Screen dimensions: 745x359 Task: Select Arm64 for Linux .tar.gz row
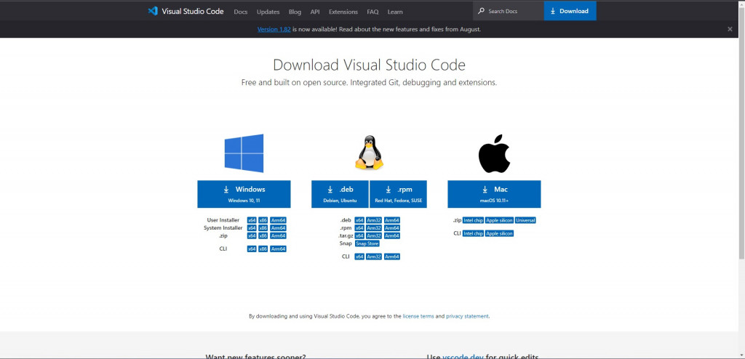(x=392, y=235)
